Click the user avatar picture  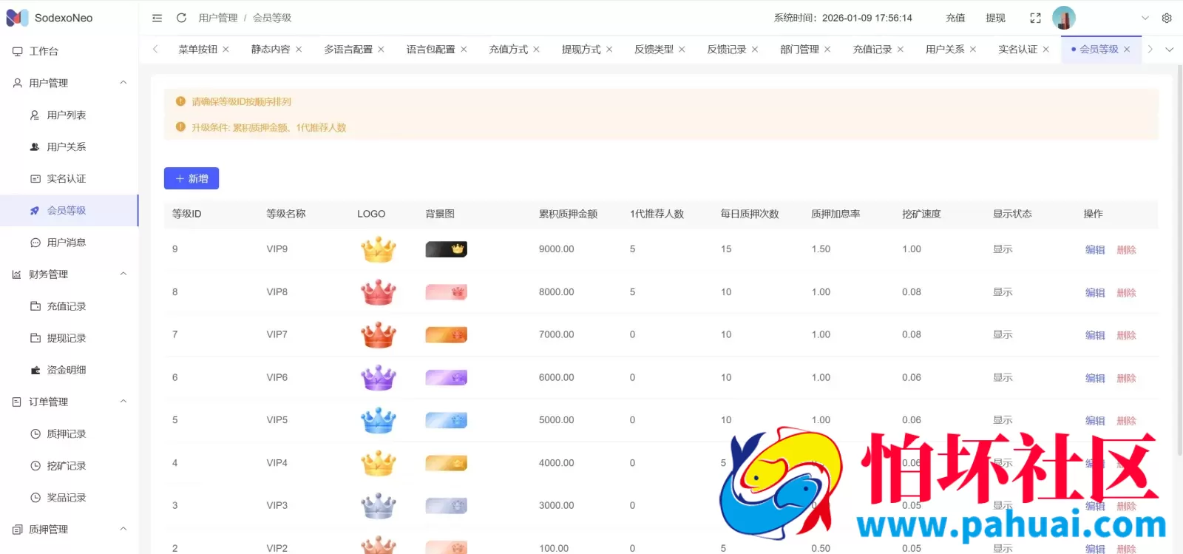point(1064,18)
